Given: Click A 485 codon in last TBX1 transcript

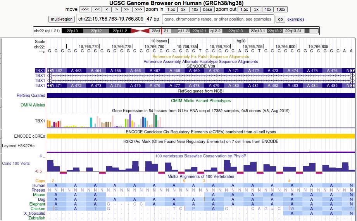Looking at the screenshot, I should click(x=333, y=85).
